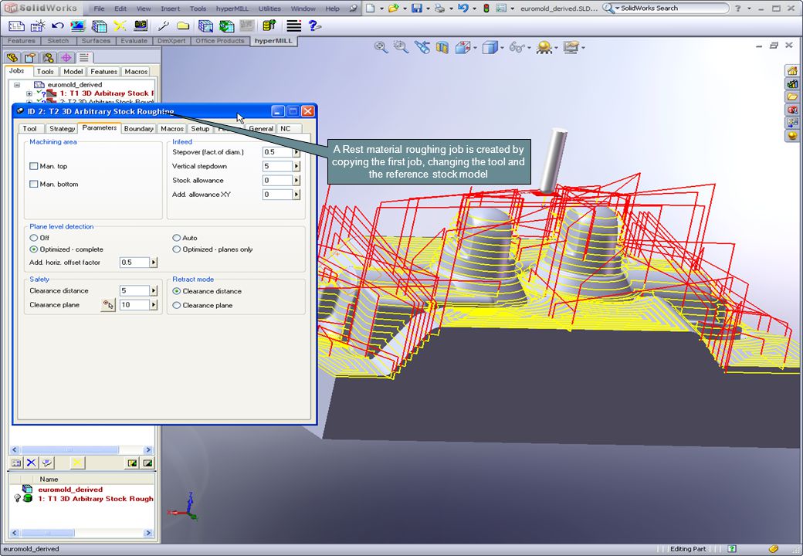
Task: Open Add. horiz. offset factor arrow menu
Action: [153, 262]
